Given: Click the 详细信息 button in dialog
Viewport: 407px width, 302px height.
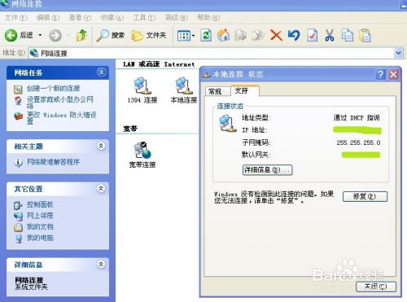Looking at the screenshot, I should [x=267, y=170].
